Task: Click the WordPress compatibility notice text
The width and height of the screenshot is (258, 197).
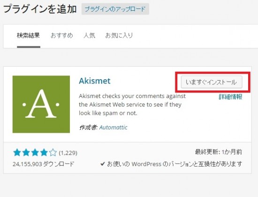Action: [x=175, y=164]
